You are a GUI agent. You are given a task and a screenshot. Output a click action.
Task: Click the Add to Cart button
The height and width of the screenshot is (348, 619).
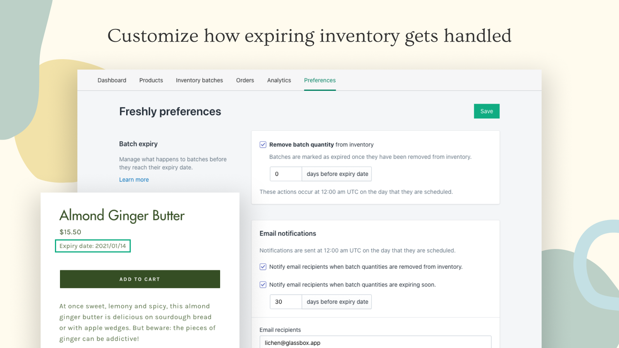140,279
